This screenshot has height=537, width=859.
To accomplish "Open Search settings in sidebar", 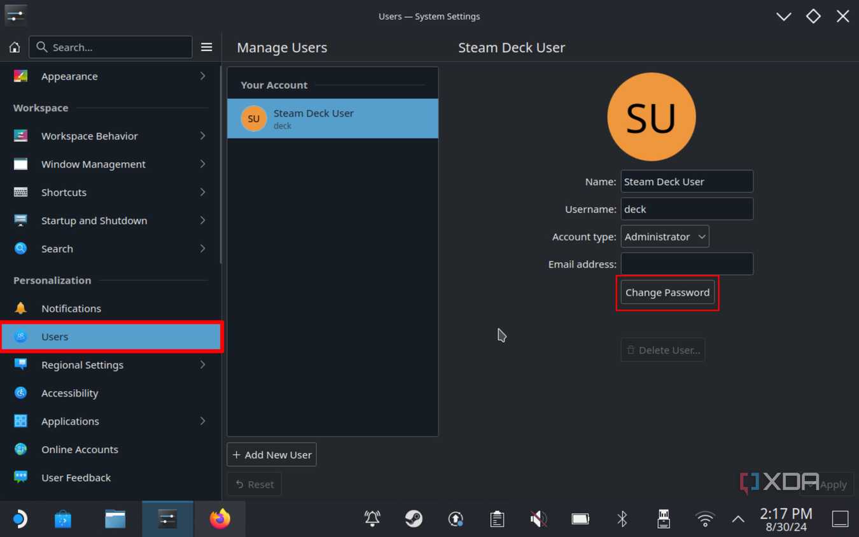I will (111, 249).
